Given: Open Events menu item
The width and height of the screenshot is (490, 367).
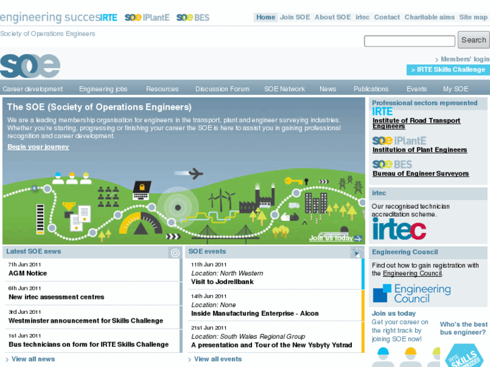Looking at the screenshot, I should coord(417,89).
